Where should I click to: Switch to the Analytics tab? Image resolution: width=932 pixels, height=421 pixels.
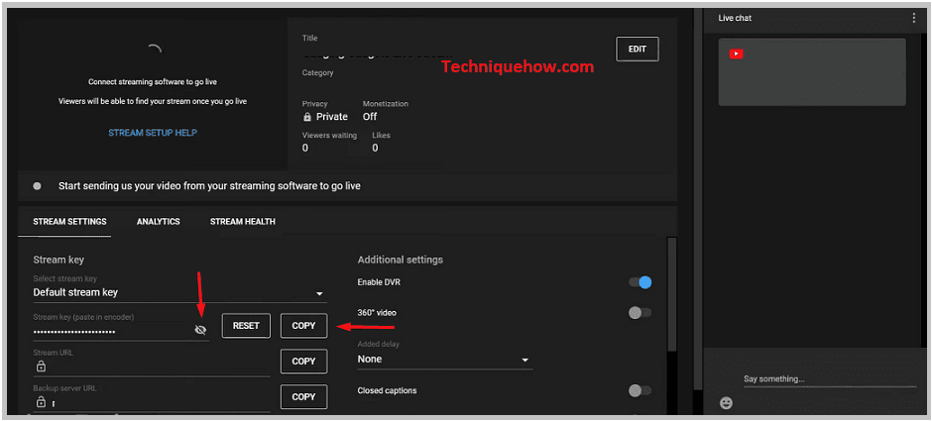tap(158, 222)
